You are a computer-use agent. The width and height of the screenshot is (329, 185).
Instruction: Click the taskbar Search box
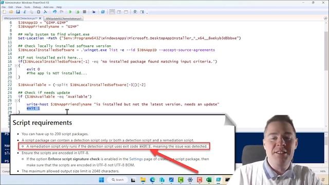coord(118,180)
